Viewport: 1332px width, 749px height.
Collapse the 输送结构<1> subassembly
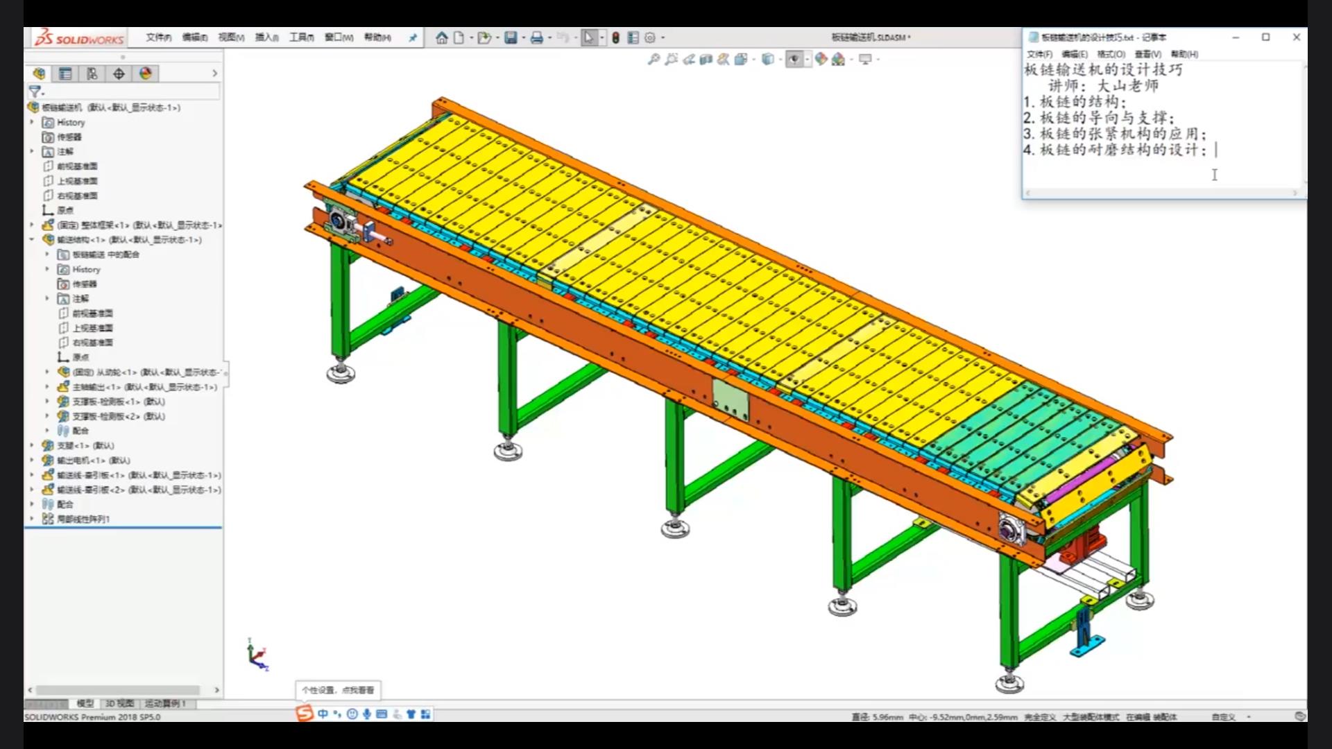coord(32,239)
